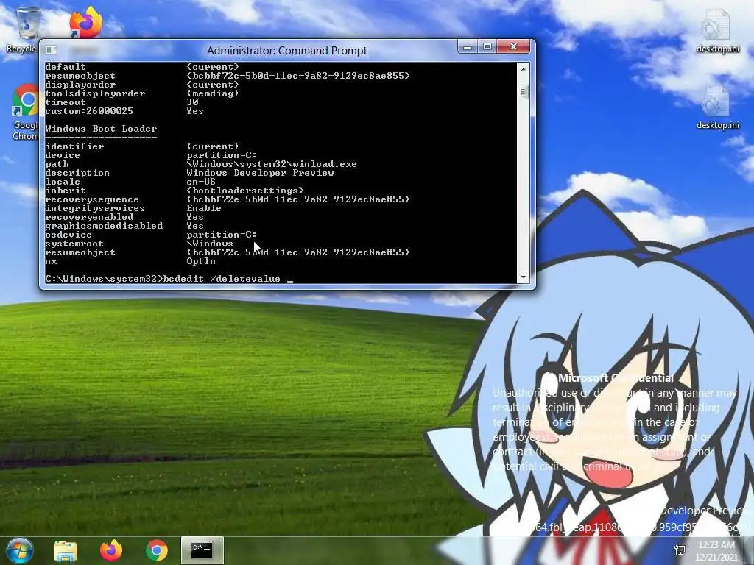The width and height of the screenshot is (754, 565).
Task: Maximize the Command Prompt window
Action: (x=487, y=46)
